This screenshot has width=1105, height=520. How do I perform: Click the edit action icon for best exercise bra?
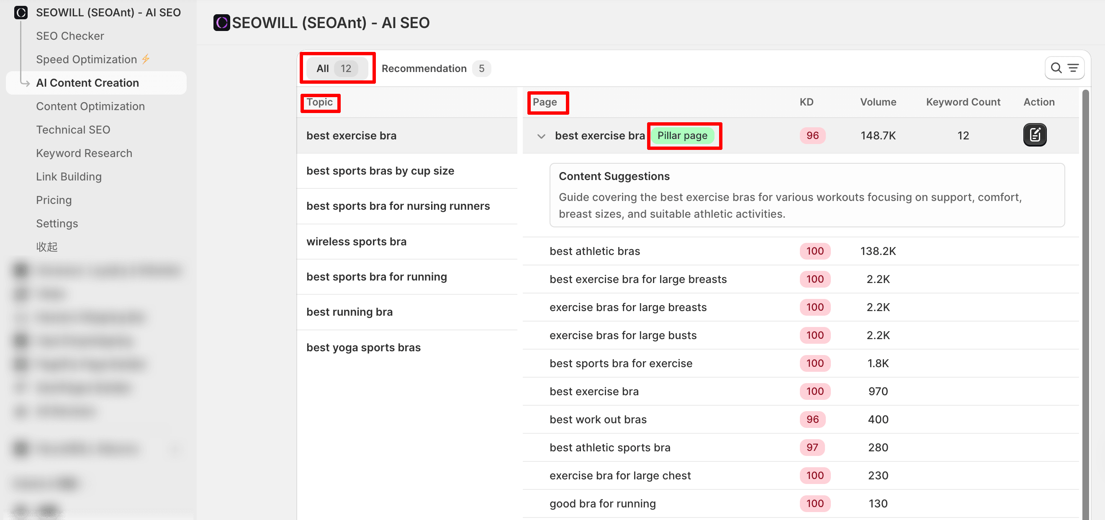click(x=1034, y=135)
